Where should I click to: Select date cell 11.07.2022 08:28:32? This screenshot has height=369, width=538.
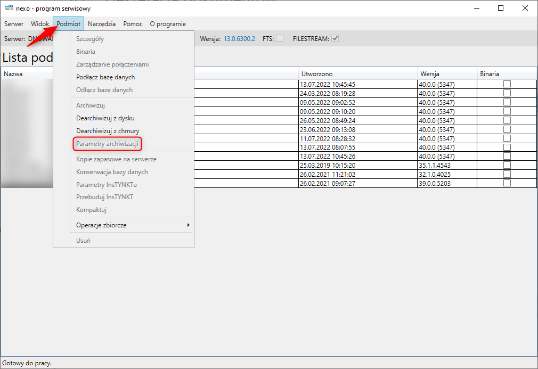pos(358,138)
